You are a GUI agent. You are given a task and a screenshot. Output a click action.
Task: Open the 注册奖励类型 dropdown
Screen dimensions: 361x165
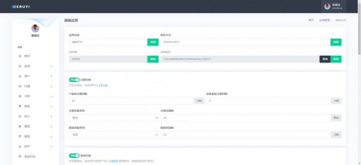(113, 118)
